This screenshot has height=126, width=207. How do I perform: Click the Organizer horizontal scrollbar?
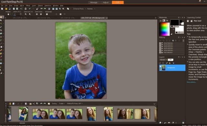tap(22, 123)
